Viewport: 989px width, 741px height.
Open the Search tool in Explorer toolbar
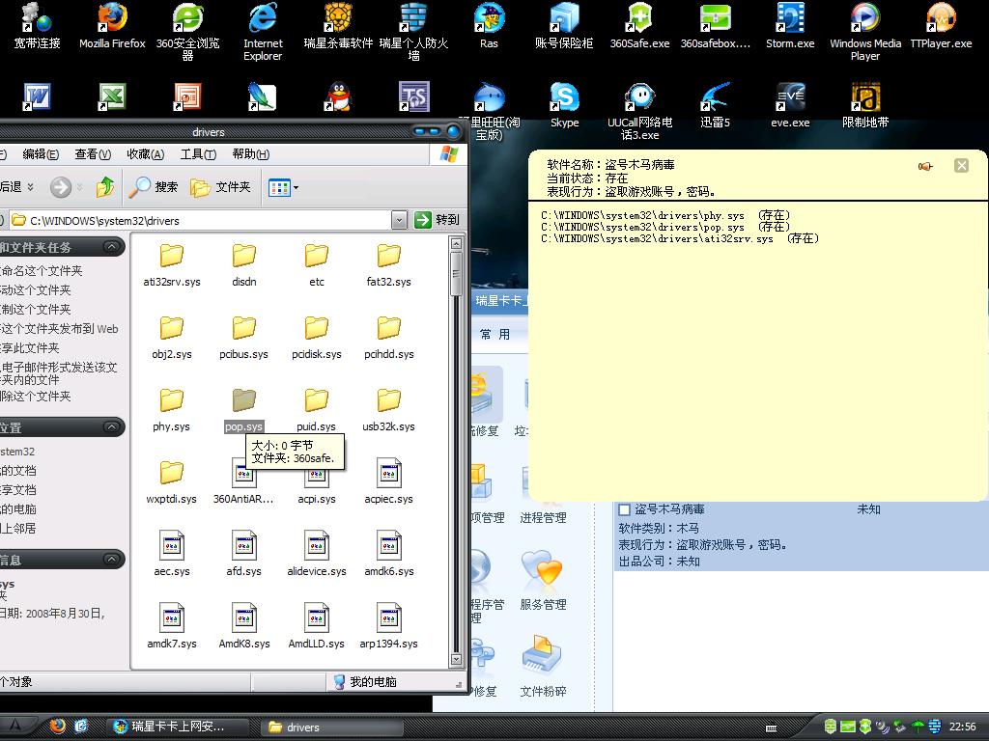pos(155,187)
